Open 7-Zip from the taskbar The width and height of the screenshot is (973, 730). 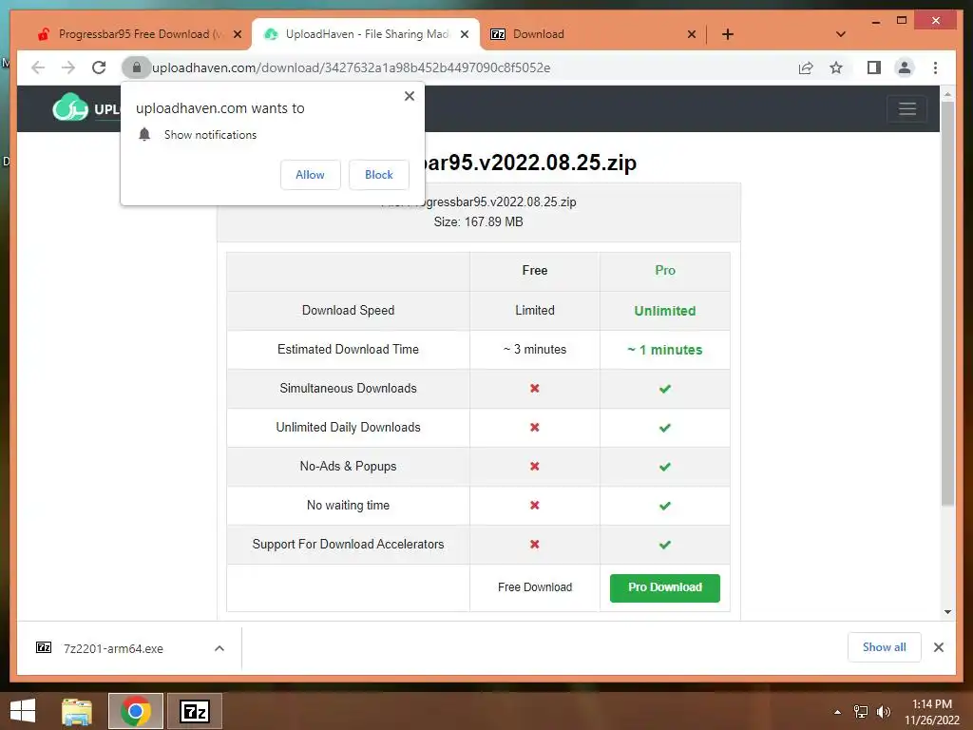tap(194, 711)
